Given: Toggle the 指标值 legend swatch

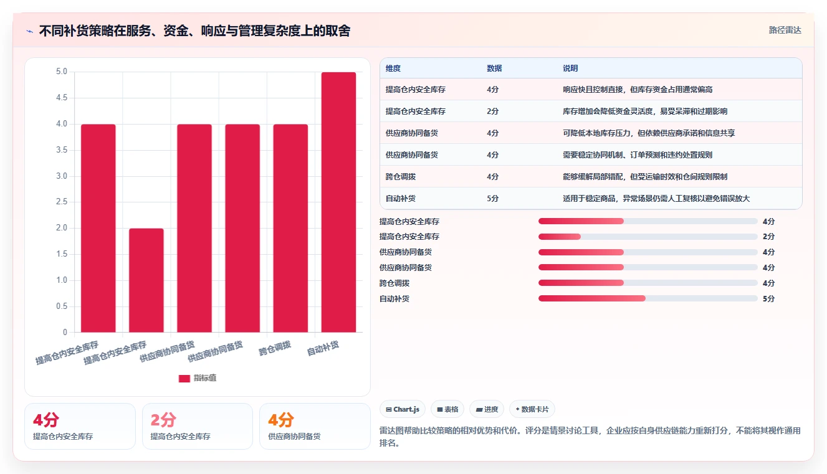Looking at the screenshot, I should tap(184, 378).
